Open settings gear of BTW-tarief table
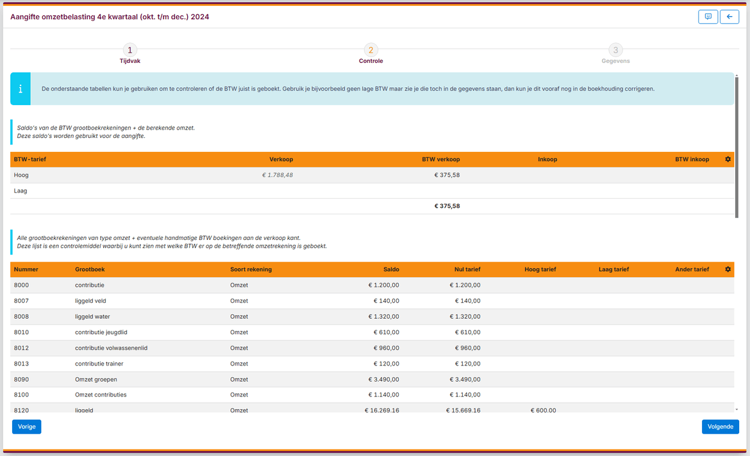This screenshot has width=750, height=456. (x=728, y=159)
